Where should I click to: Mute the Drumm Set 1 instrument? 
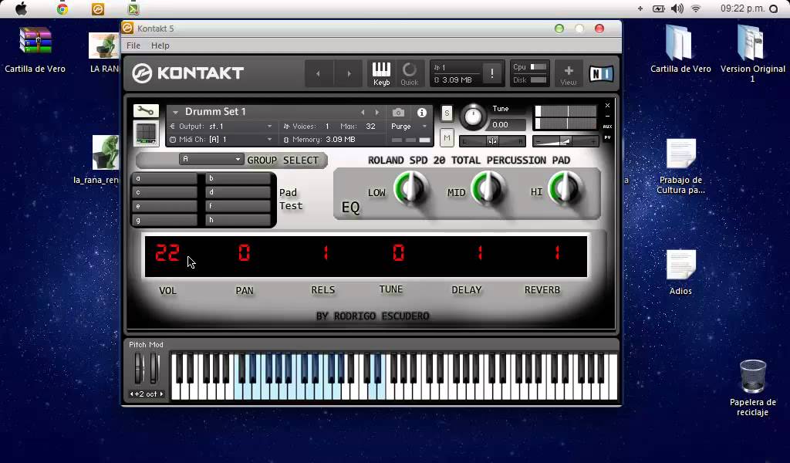click(447, 137)
